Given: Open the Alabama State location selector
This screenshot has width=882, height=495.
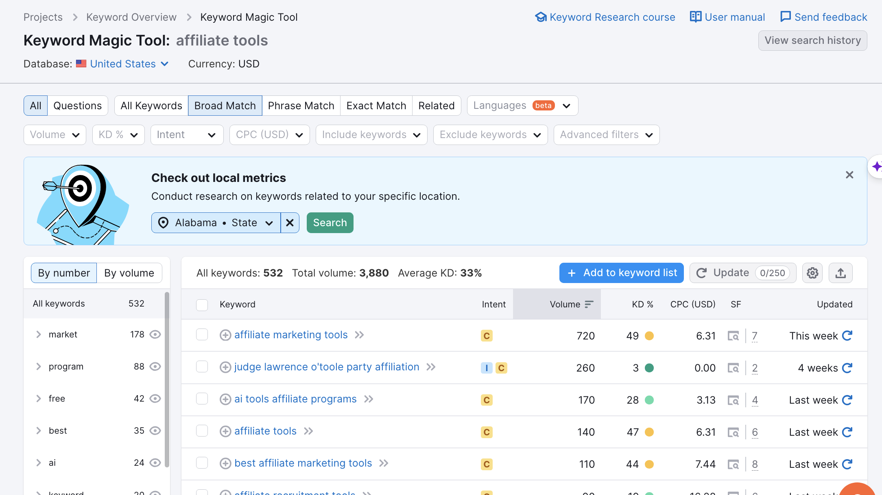Looking at the screenshot, I should click(216, 223).
